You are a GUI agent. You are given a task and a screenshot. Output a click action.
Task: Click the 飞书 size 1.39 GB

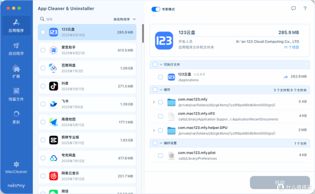point(127,104)
